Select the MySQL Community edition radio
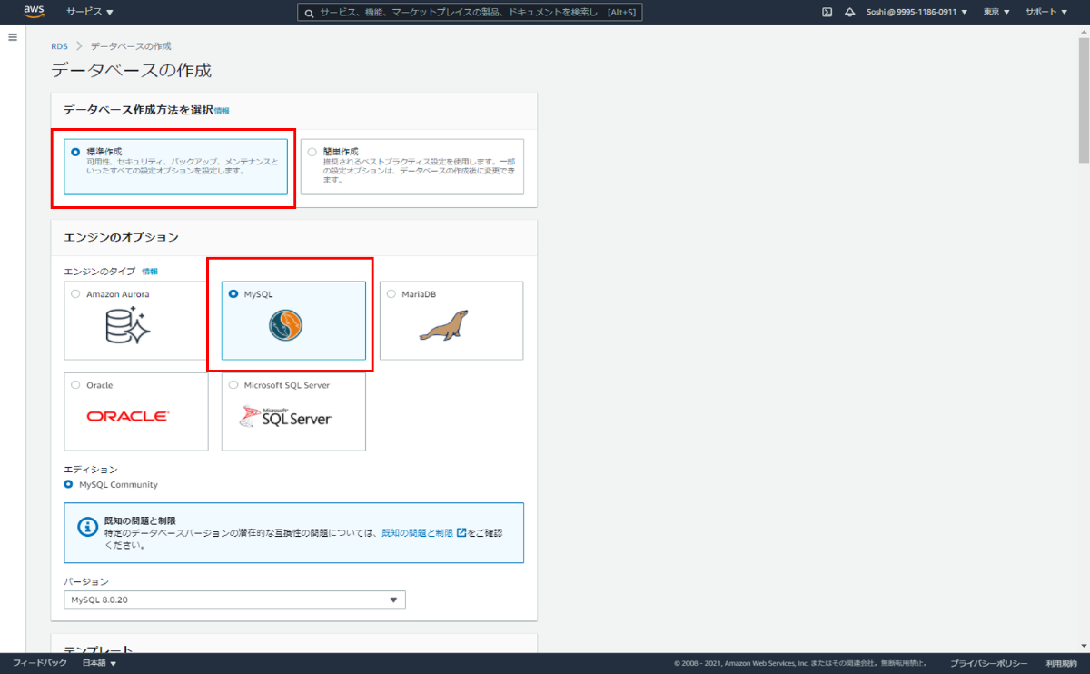1090x674 pixels. click(x=69, y=485)
